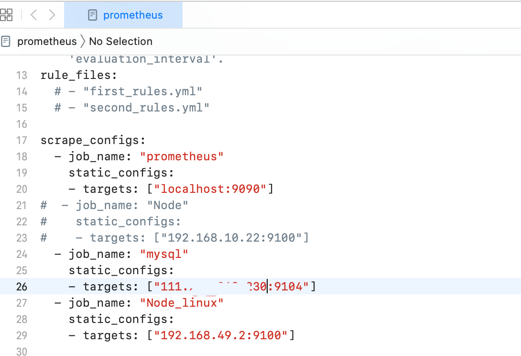Click the document icon in prometheus tab

92,15
